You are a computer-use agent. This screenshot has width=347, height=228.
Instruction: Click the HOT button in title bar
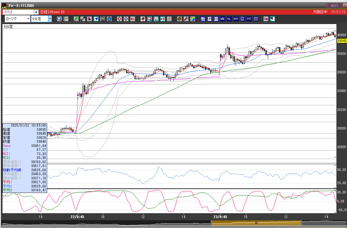tap(334, 5)
